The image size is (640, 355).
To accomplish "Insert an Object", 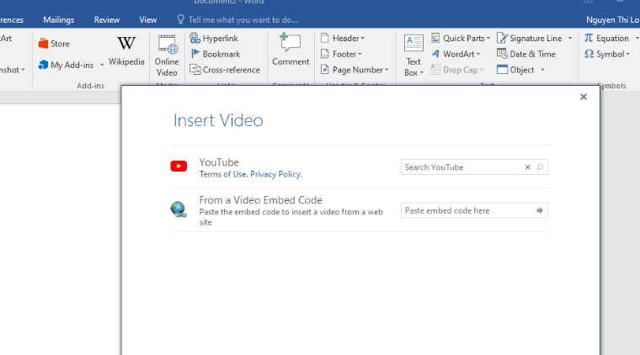I will click(x=516, y=70).
